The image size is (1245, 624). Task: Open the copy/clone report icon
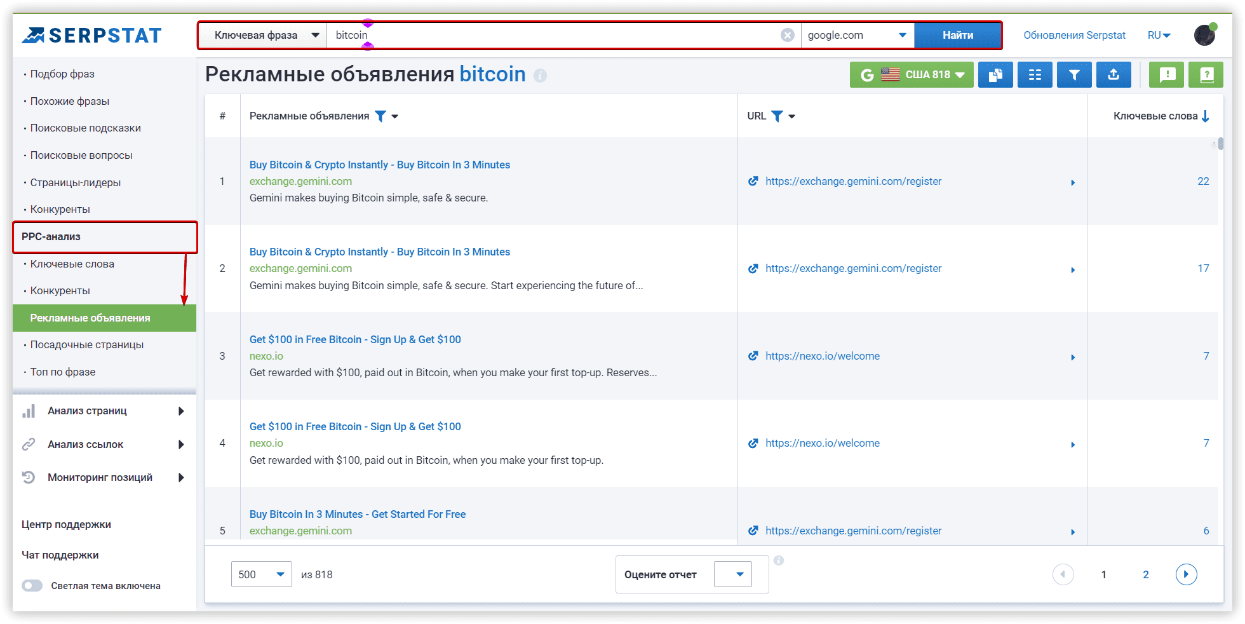(x=995, y=75)
